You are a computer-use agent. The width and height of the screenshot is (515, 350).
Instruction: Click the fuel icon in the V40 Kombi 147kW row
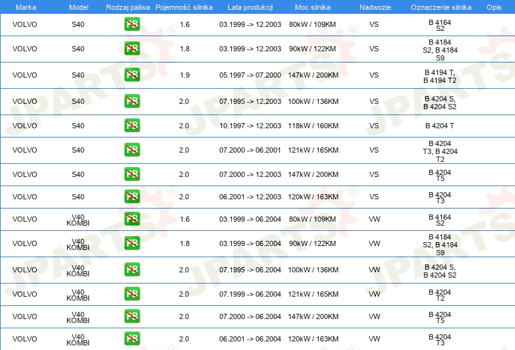(x=132, y=317)
